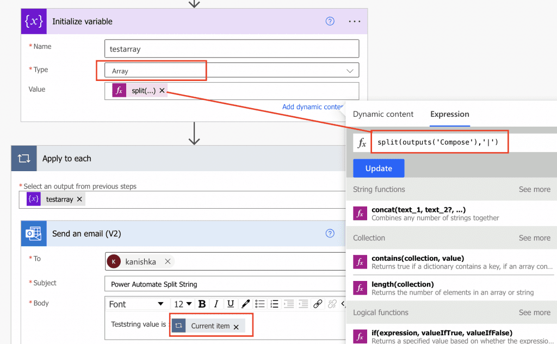
Task: Click 'Teststring value is' body text
Action: (139, 324)
